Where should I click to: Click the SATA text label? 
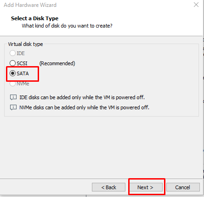(x=23, y=73)
